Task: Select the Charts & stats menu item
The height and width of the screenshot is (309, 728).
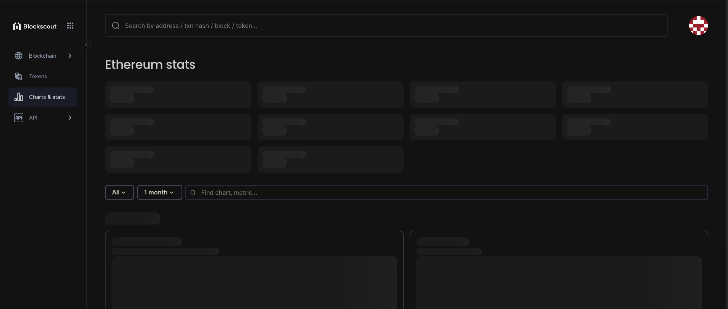Action: point(47,97)
